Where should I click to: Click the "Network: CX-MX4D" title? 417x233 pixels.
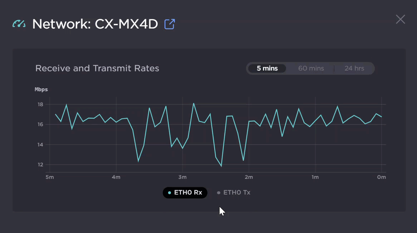[x=95, y=24]
